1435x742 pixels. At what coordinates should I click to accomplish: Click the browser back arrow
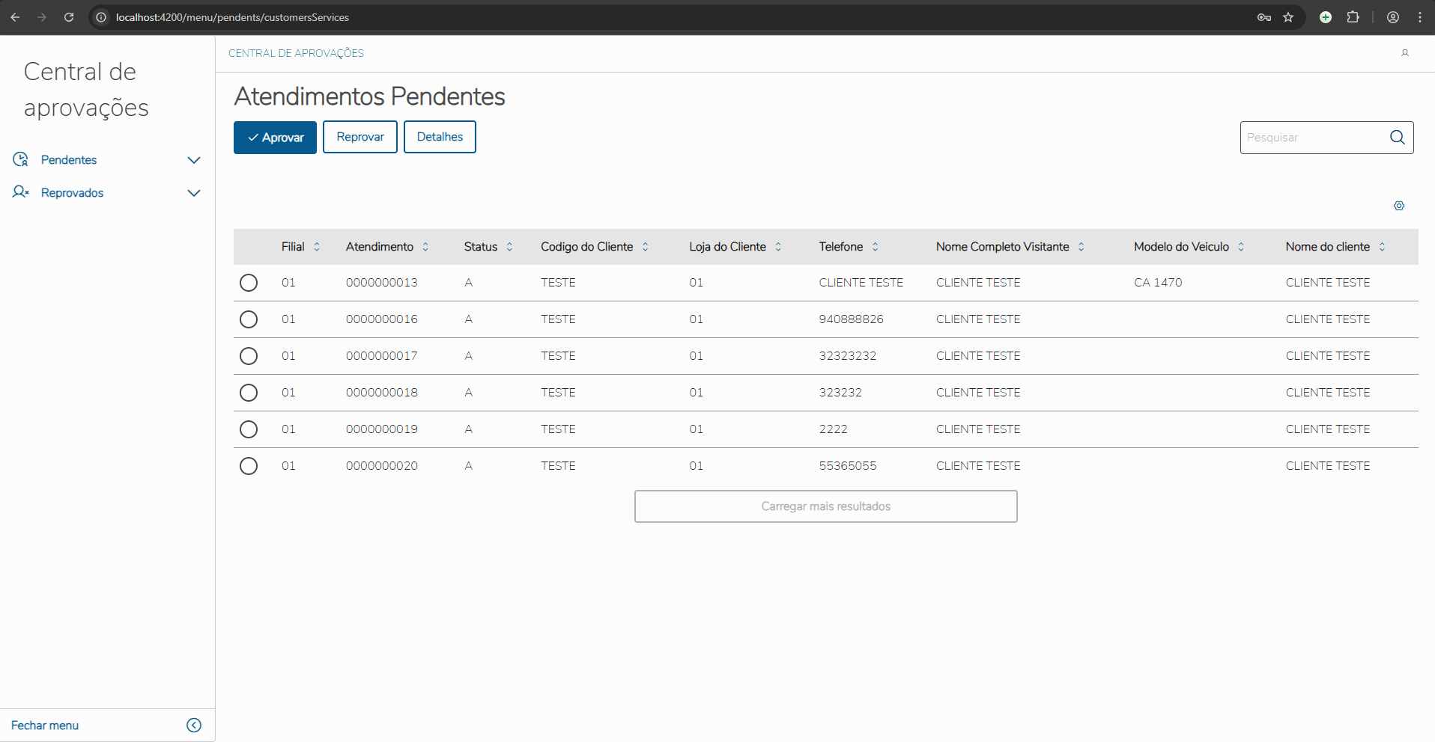pos(15,17)
